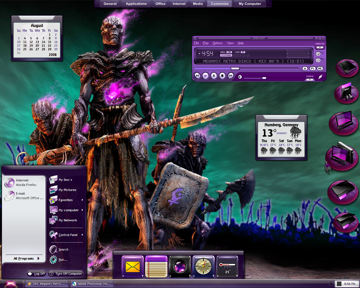Click the Turn Off Computer button
Viewport: 360px width, 288px height.
[x=66, y=274]
